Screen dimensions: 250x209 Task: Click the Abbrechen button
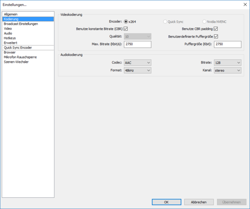click(x=199, y=202)
